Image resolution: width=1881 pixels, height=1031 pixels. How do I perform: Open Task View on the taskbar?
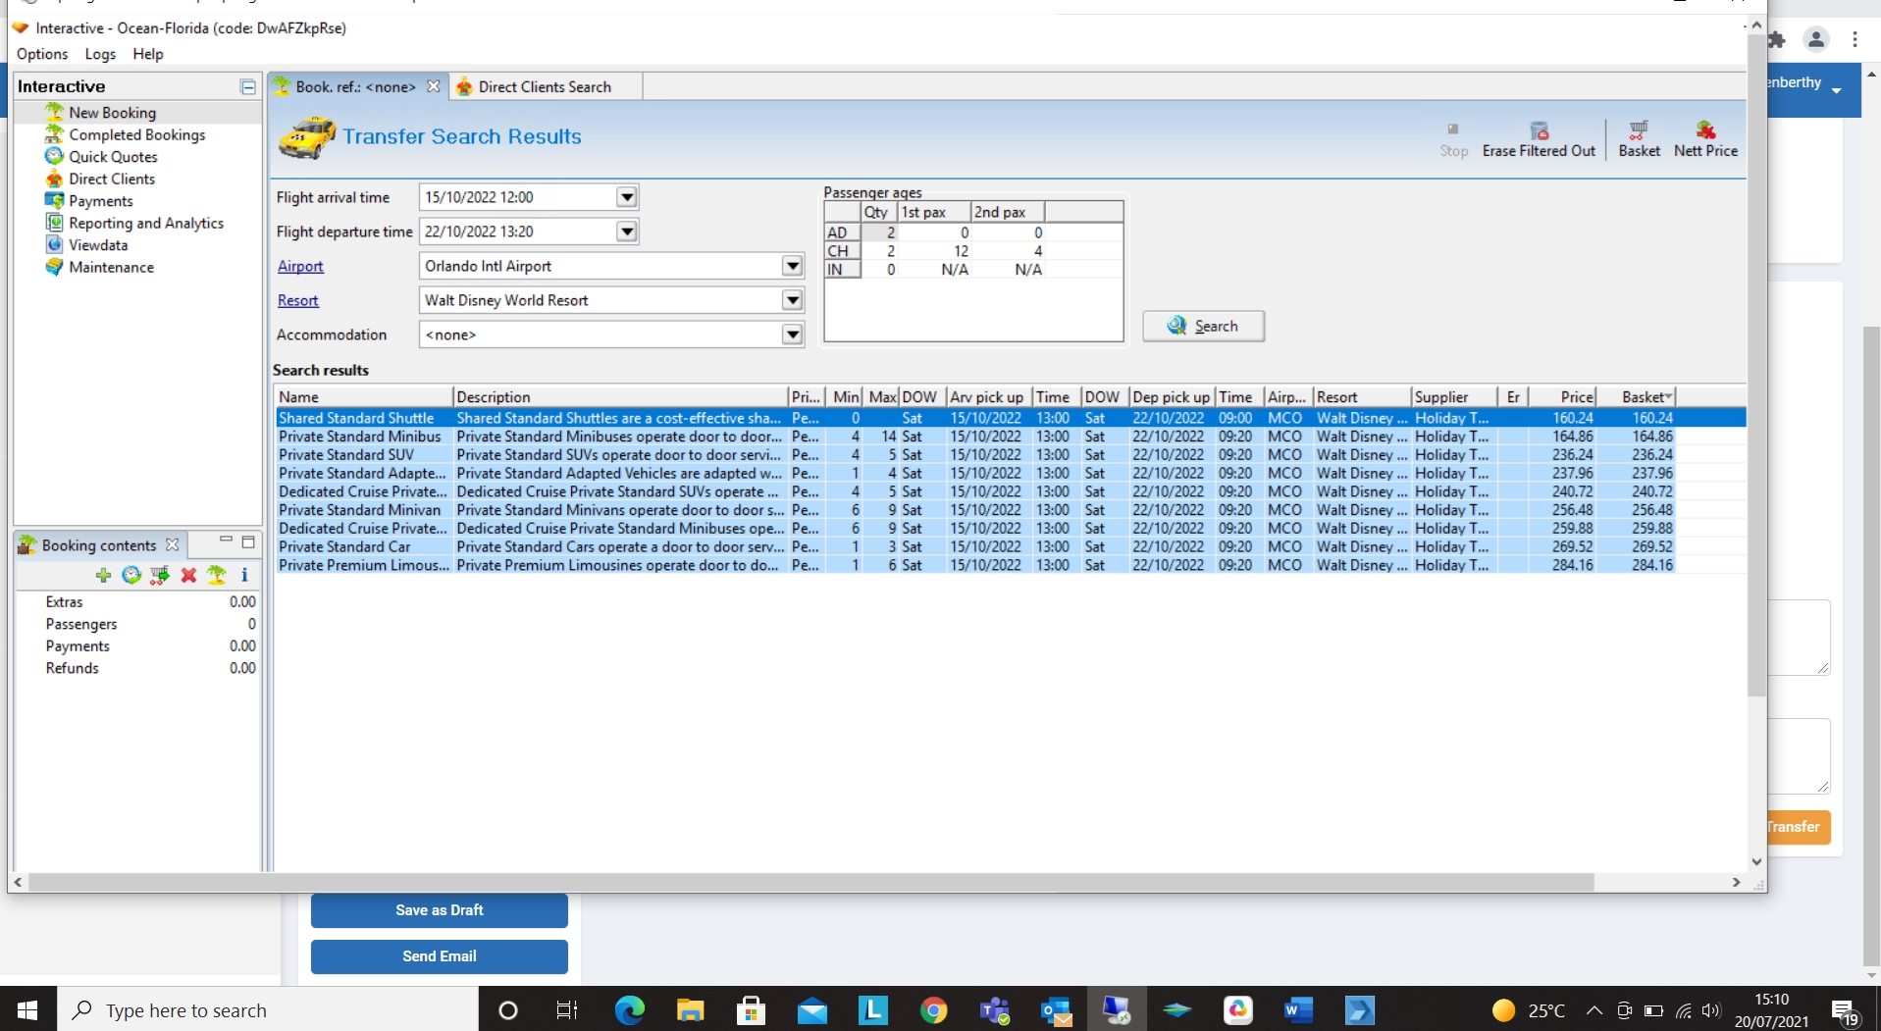point(567,1009)
